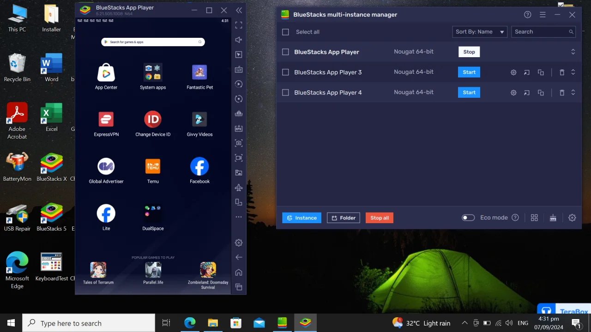
Task: Check the Select all checkbox
Action: click(285, 32)
